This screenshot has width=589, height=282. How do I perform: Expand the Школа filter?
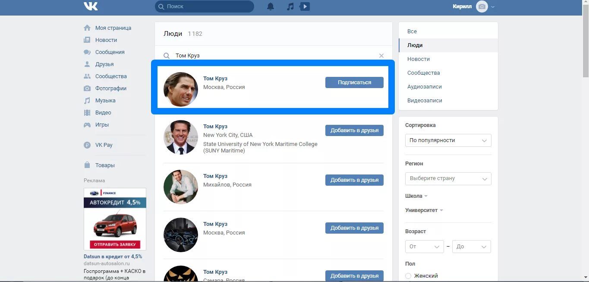(416, 196)
